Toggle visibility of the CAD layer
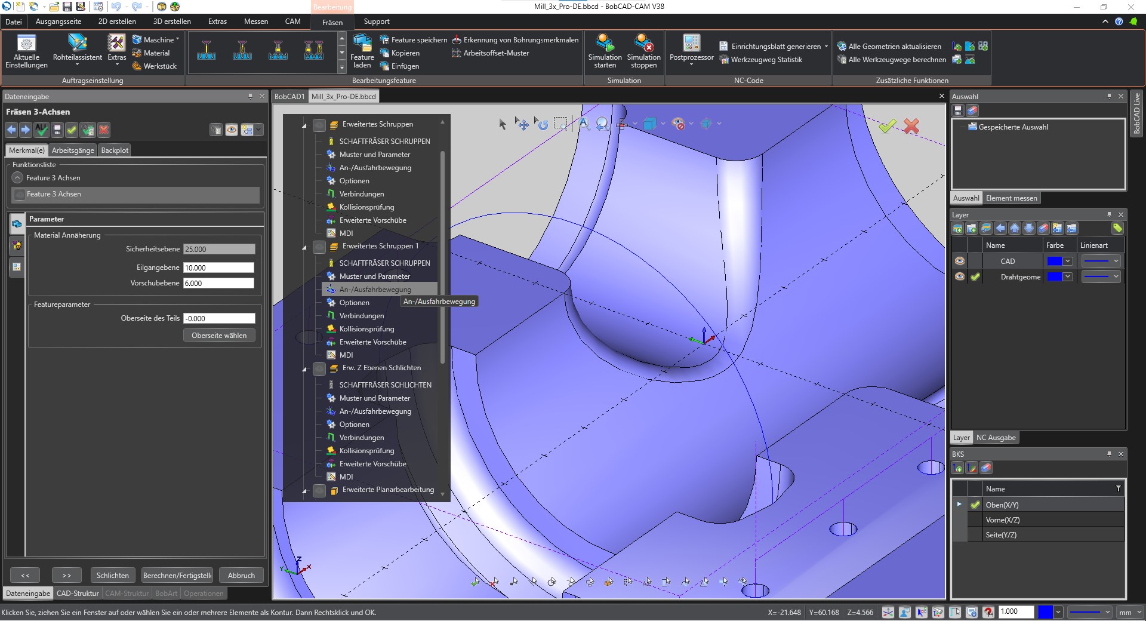The height and width of the screenshot is (621, 1146). click(960, 261)
